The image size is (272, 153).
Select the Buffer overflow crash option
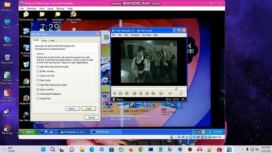point(45,71)
